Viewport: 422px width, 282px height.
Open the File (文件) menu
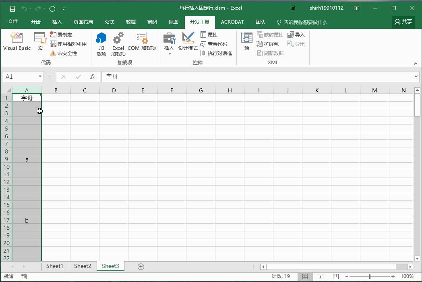(12, 22)
